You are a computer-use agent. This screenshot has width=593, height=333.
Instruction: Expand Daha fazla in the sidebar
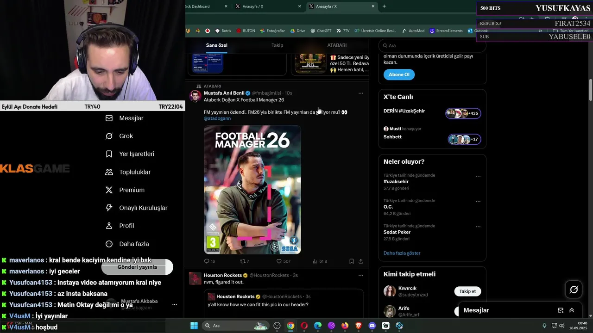(x=127, y=244)
